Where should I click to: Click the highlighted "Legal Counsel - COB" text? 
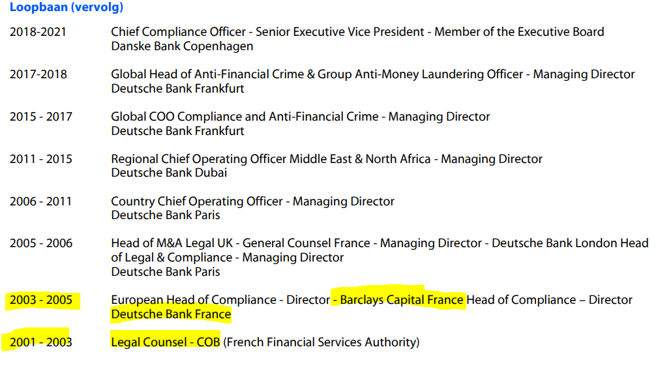tap(165, 342)
